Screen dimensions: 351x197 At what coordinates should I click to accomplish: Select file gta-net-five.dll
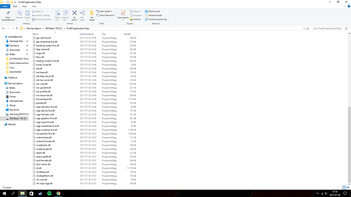[43, 38]
